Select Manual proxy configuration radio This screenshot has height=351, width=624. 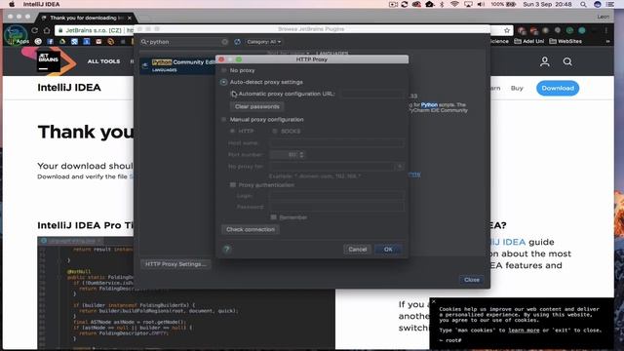223,119
